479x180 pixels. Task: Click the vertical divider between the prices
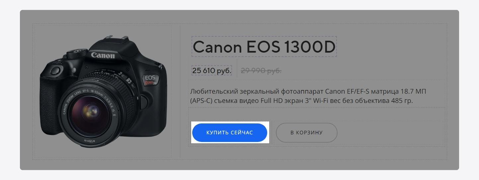coord(237,68)
